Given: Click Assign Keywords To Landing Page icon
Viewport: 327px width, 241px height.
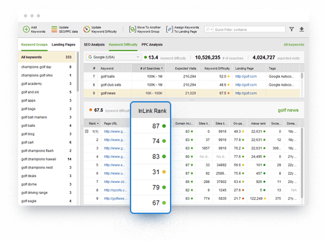Looking at the screenshot, I should point(169,29).
